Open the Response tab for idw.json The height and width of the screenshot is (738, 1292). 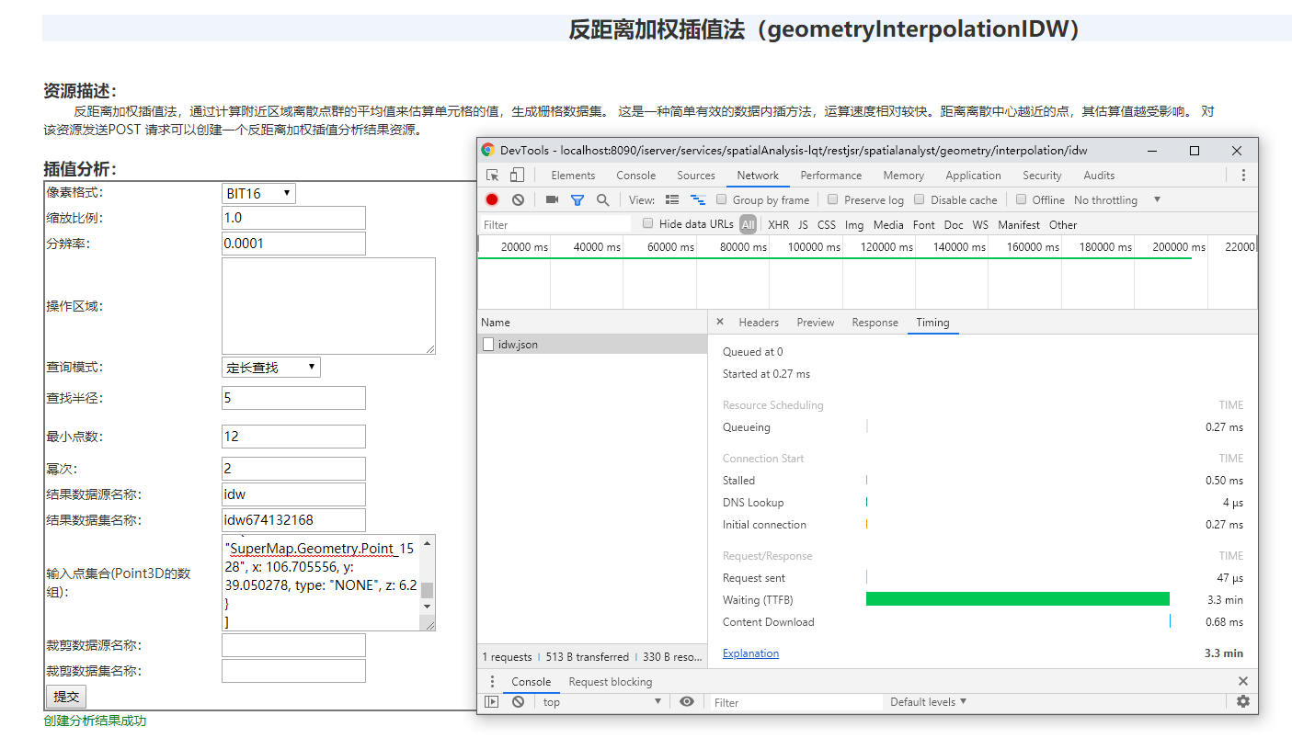point(875,323)
